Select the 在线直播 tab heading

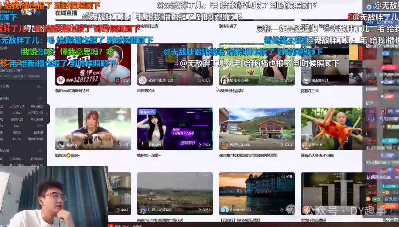[66, 13]
